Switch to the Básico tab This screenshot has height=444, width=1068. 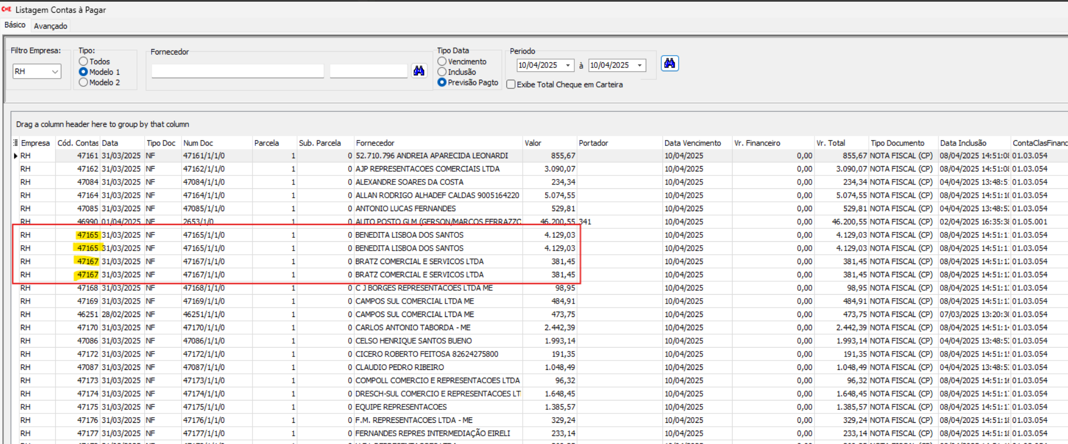coord(15,25)
